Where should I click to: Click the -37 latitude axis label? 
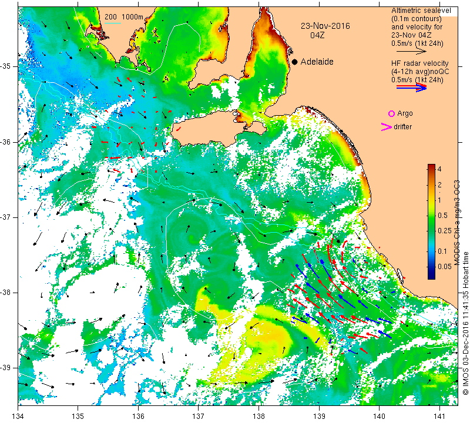tap(6, 217)
